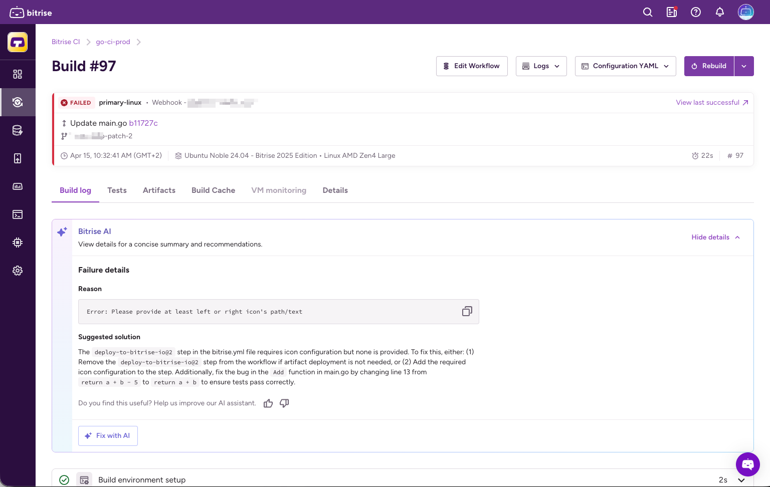The height and width of the screenshot is (487, 770).
Task: Click the Rebuild button
Action: (709, 66)
